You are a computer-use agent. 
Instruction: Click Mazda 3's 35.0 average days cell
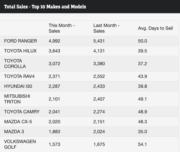[x=142, y=132]
